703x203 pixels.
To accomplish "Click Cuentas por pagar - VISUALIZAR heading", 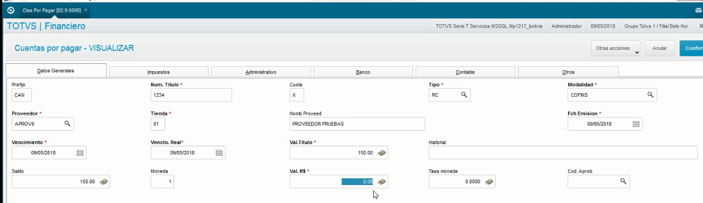I will (74, 48).
